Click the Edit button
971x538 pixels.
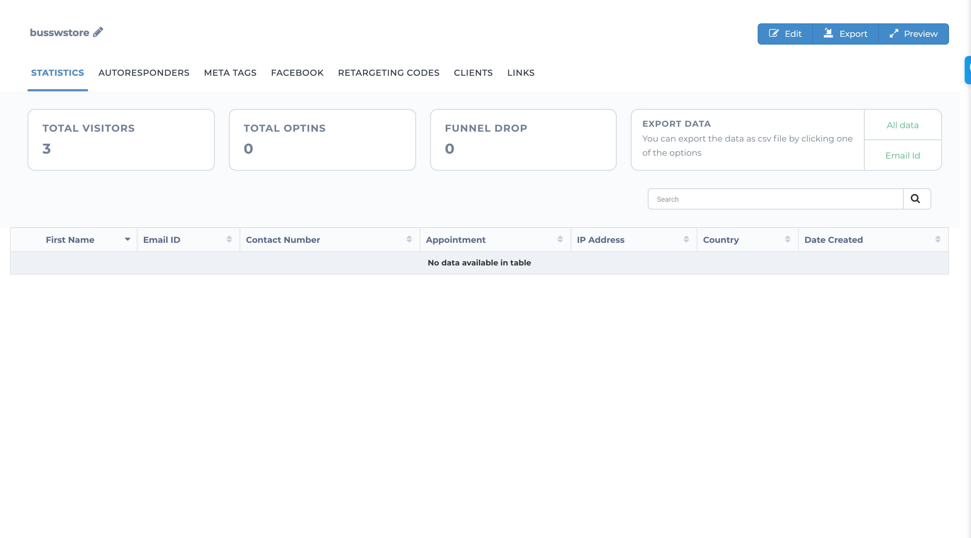pyautogui.click(x=785, y=34)
